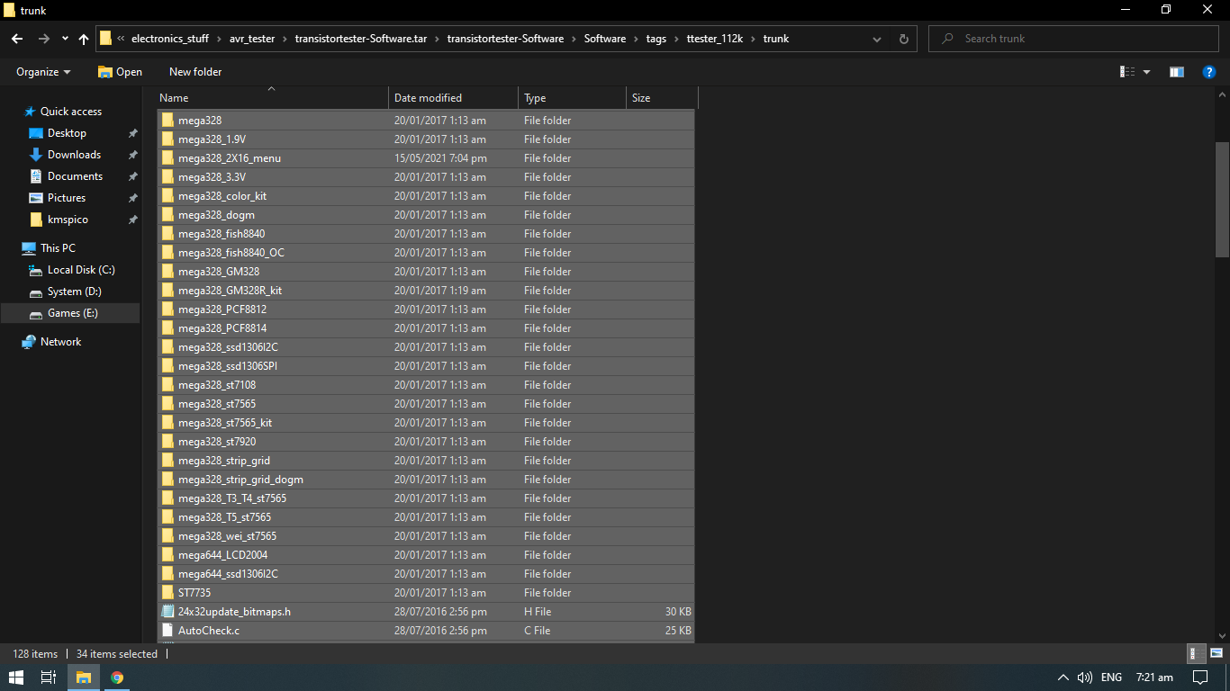The image size is (1230, 691).
Task: Open Chrome from the taskbar
Action: point(117,678)
